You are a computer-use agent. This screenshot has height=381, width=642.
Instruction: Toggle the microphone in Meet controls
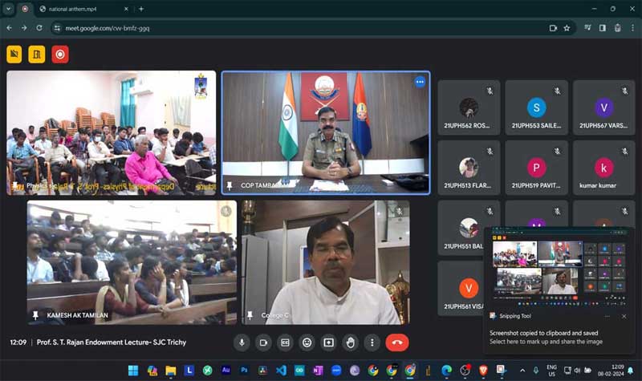point(242,342)
